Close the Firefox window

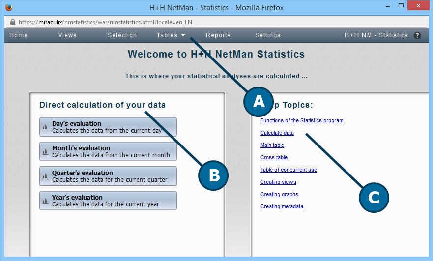[x=419, y=5]
